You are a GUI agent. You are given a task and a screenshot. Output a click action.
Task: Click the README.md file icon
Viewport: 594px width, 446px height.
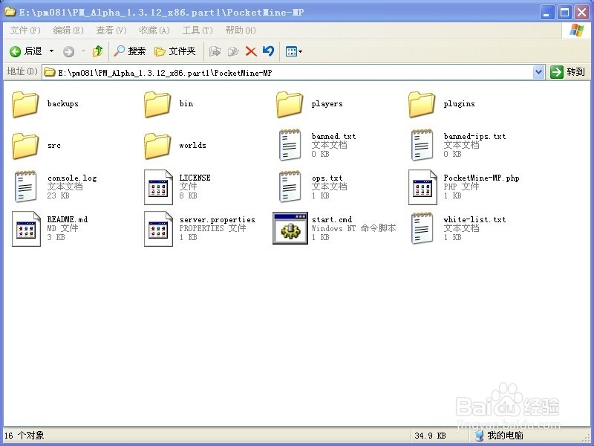[x=26, y=229]
